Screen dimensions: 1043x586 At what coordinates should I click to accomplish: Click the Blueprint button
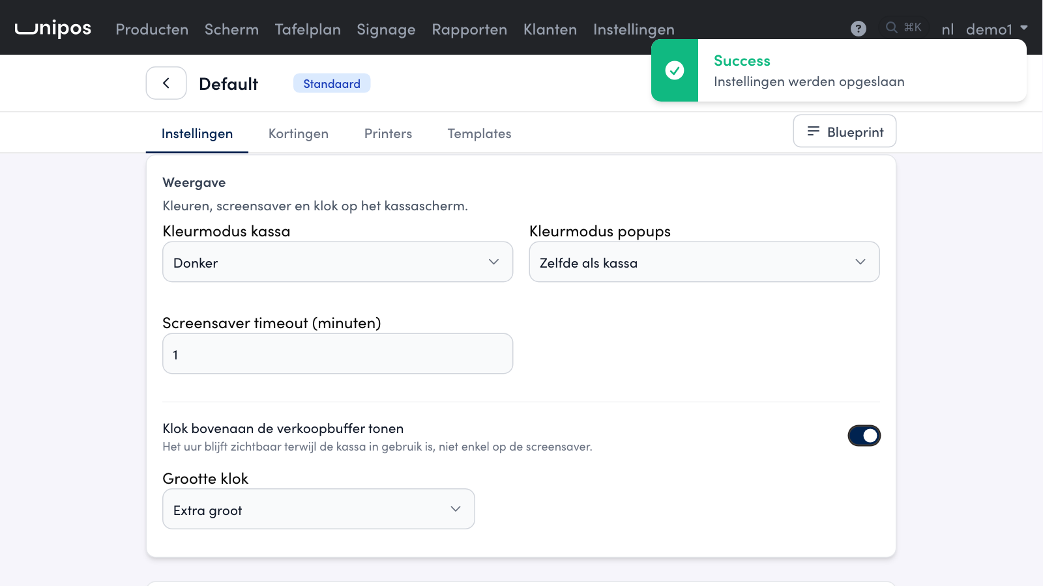[845, 132]
